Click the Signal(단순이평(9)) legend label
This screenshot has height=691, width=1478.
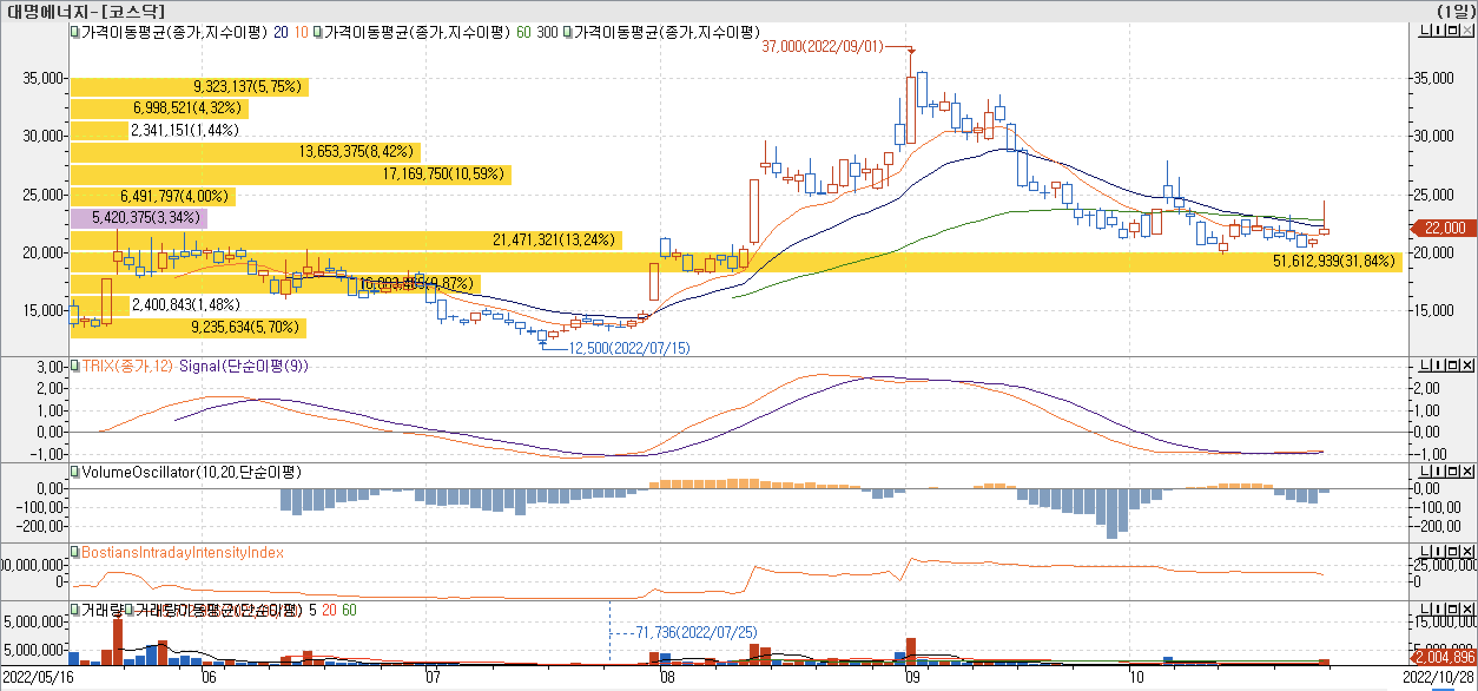coord(243,366)
